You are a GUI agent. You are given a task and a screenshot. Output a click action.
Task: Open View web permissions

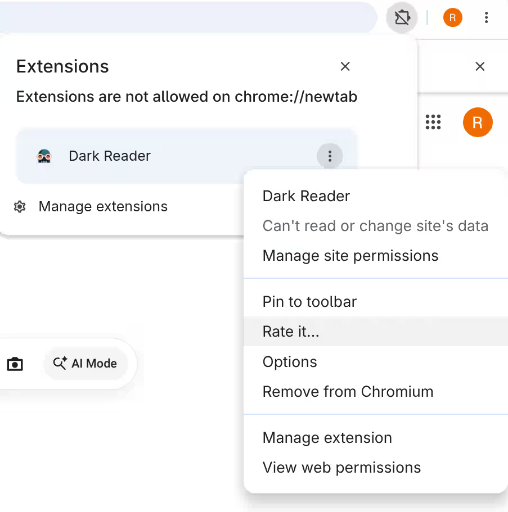[x=376, y=468]
